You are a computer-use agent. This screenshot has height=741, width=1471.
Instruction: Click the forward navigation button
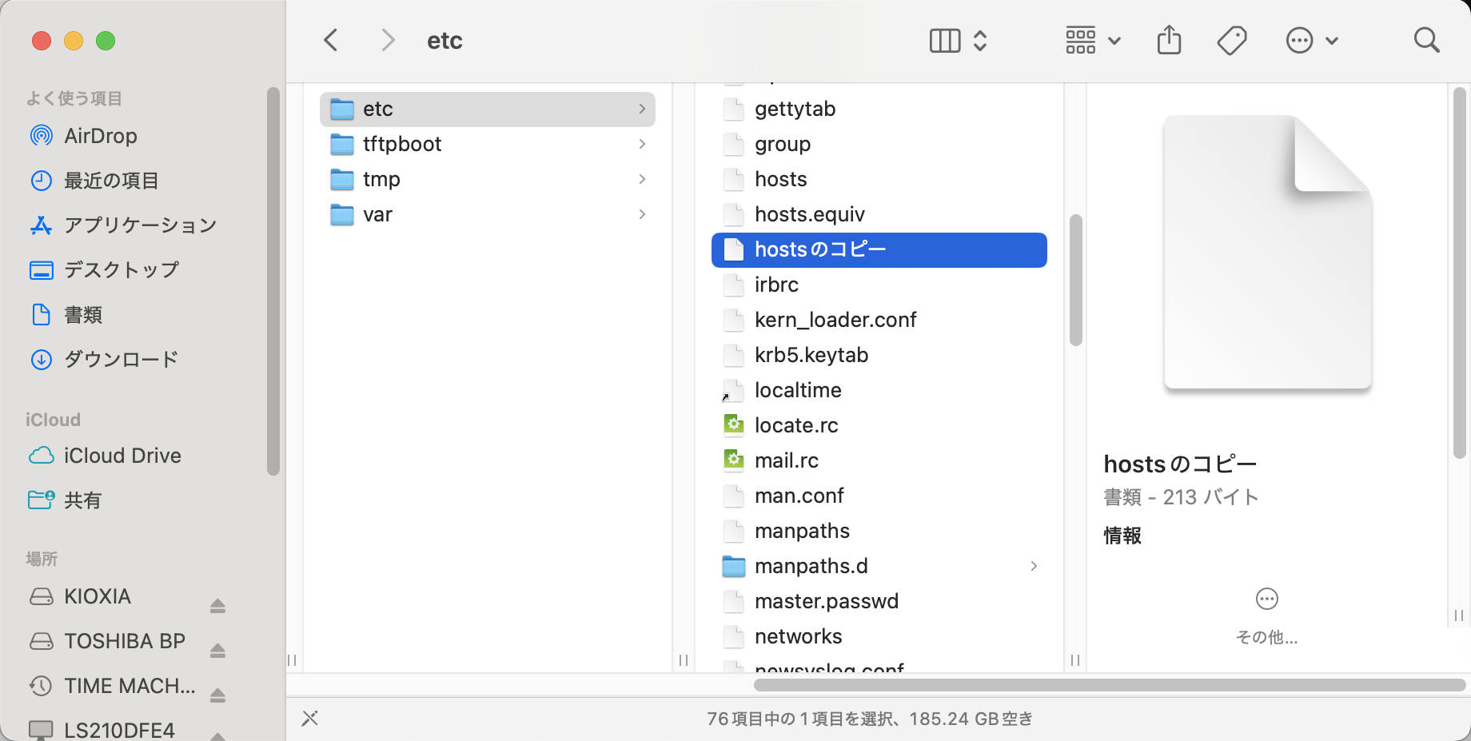pyautogui.click(x=388, y=40)
